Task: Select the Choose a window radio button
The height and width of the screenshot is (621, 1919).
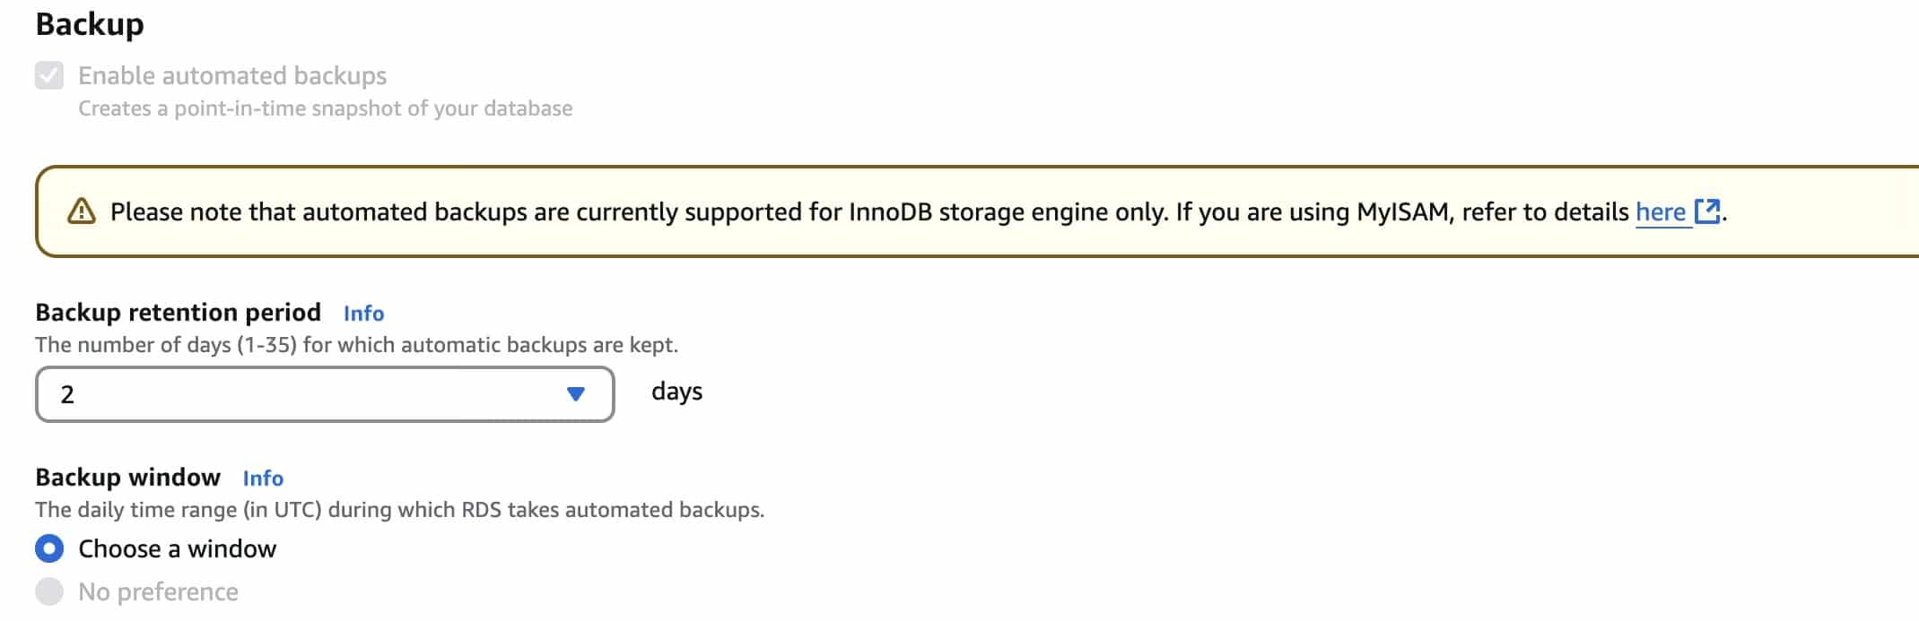Action: coord(49,548)
